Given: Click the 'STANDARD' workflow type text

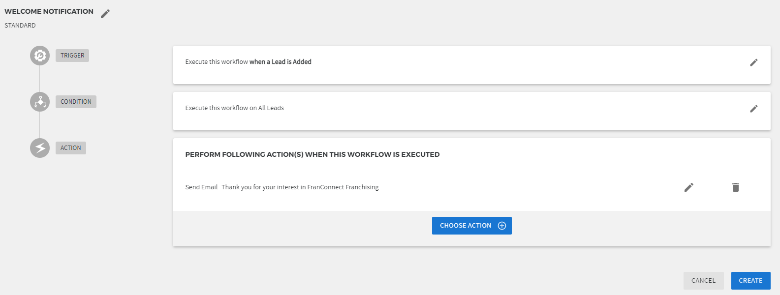Looking at the screenshot, I should tap(20, 26).
